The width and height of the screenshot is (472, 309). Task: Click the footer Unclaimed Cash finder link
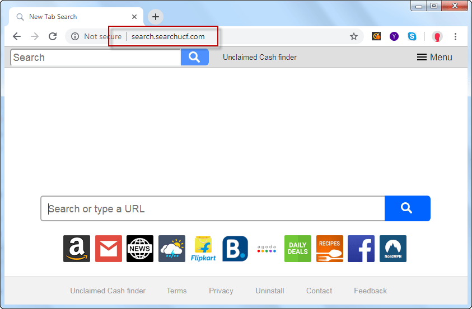(x=108, y=291)
